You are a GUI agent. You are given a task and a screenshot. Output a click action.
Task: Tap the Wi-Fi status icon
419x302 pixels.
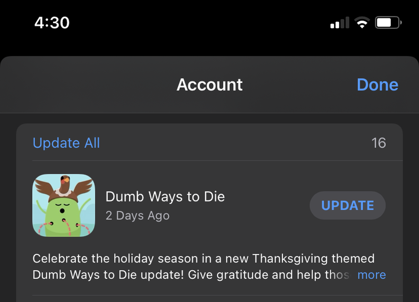coord(362,23)
